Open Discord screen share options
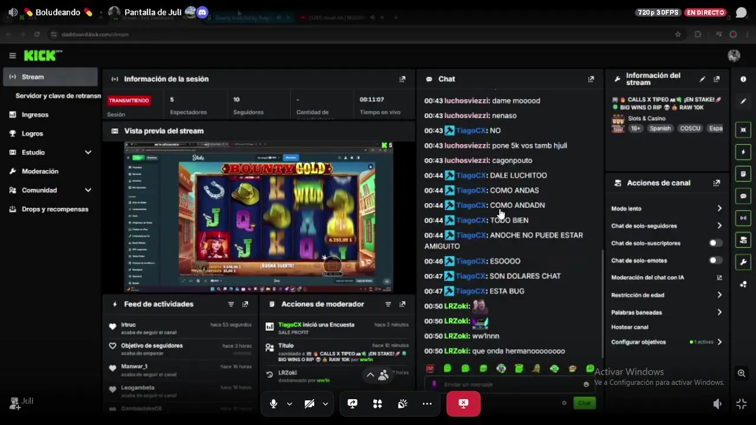This screenshot has height=425, width=756. click(353, 404)
